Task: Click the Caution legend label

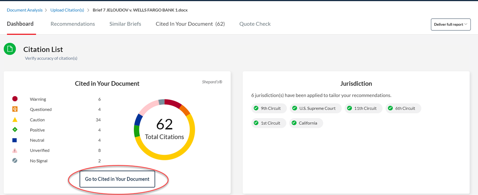Action: click(37, 120)
